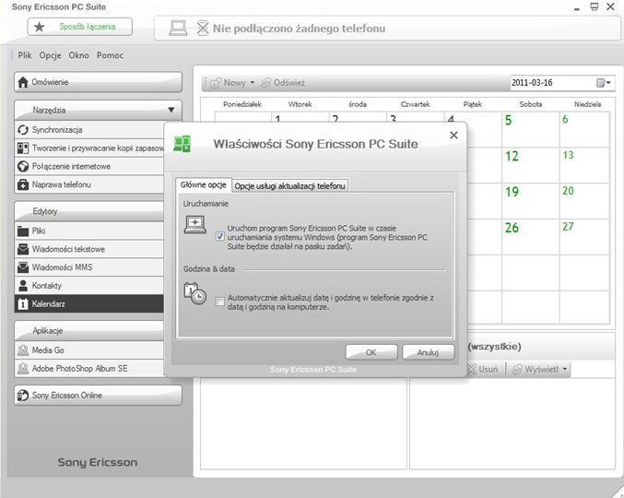
Task: Select Sunday 27 in the calendar
Action: (x=584, y=237)
